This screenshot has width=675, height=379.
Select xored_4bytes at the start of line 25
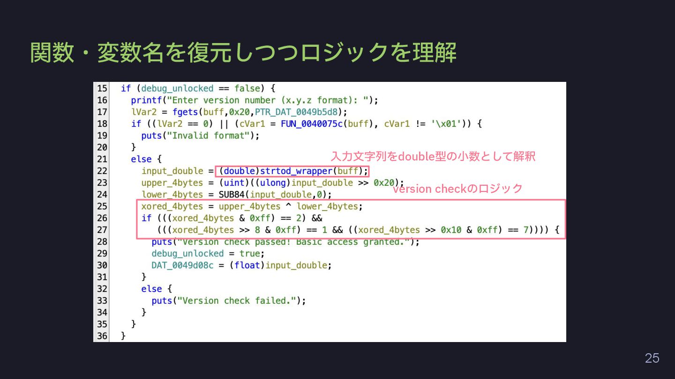[172, 206]
